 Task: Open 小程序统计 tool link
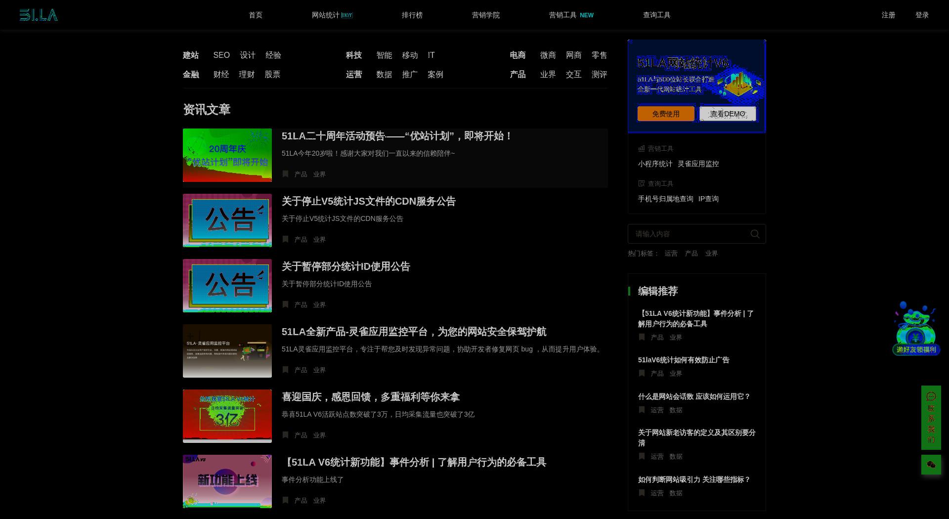point(655,164)
